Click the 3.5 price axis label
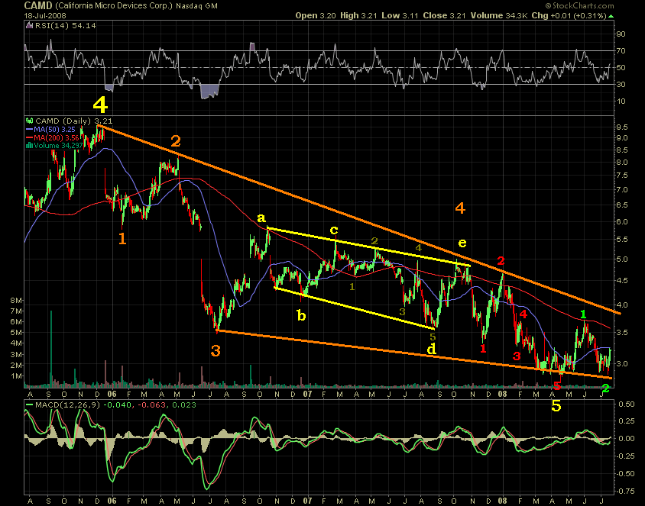Image resolution: width=645 pixels, height=506 pixels. click(x=622, y=332)
